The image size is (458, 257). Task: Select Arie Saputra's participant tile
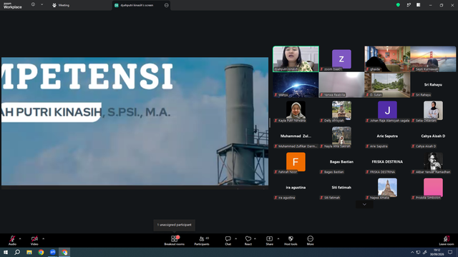(x=387, y=136)
